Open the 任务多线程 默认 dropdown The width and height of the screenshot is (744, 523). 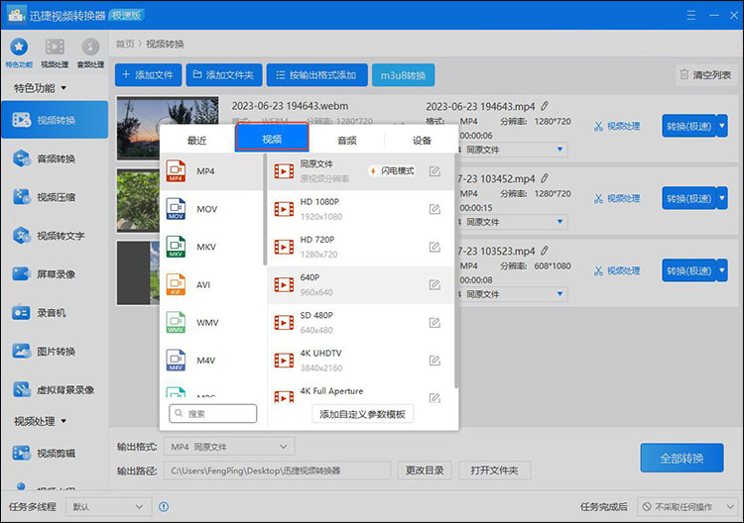[109, 507]
